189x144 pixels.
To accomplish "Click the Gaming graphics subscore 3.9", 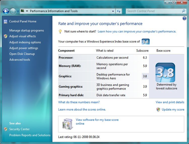I will 145,87.
